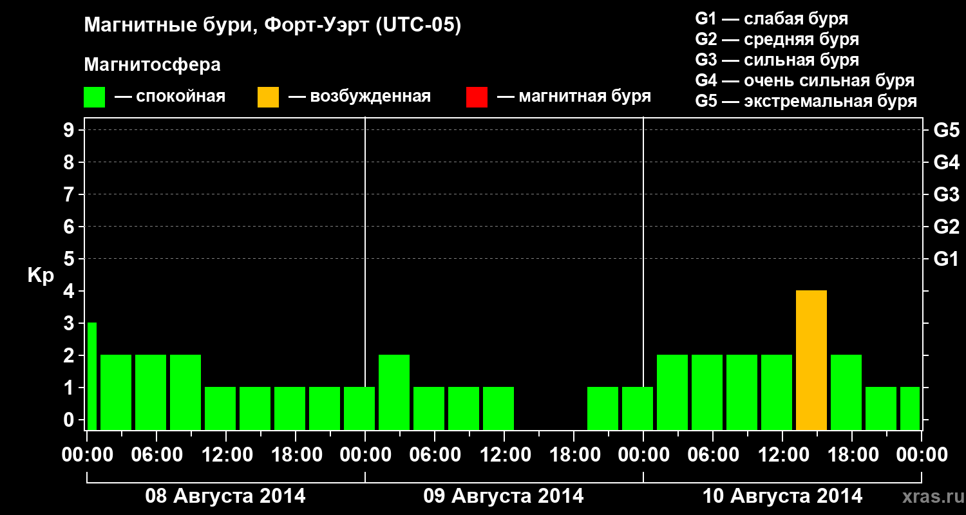Screen dimensions: 966x515
Task: Click the Kp axis value 0
Action: click(70, 420)
